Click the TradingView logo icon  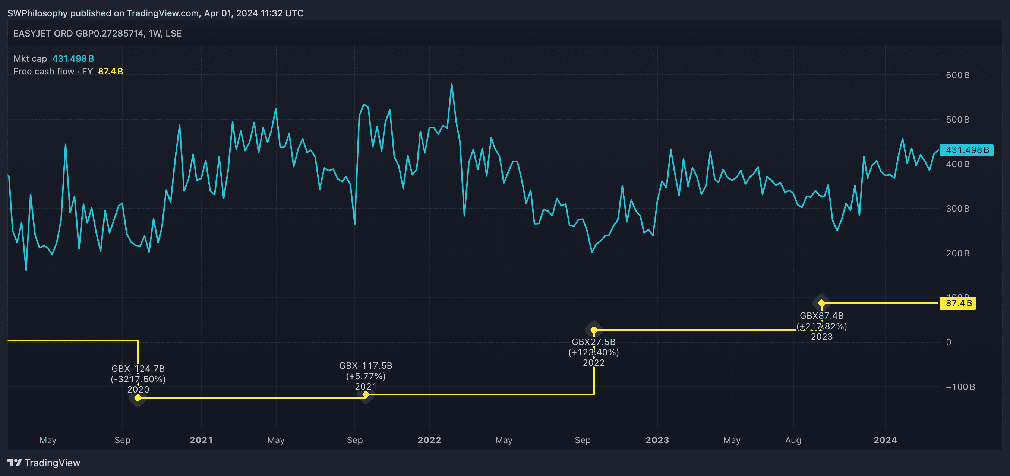coord(15,463)
